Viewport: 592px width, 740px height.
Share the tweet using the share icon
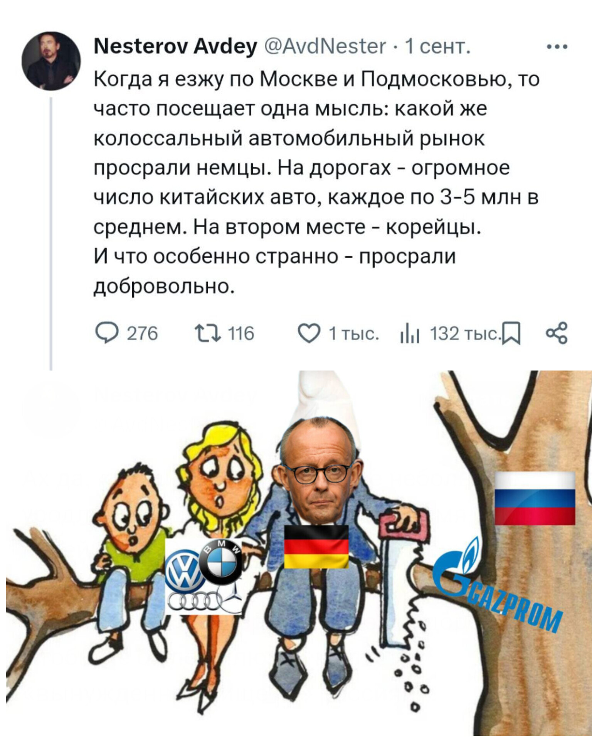tap(557, 333)
